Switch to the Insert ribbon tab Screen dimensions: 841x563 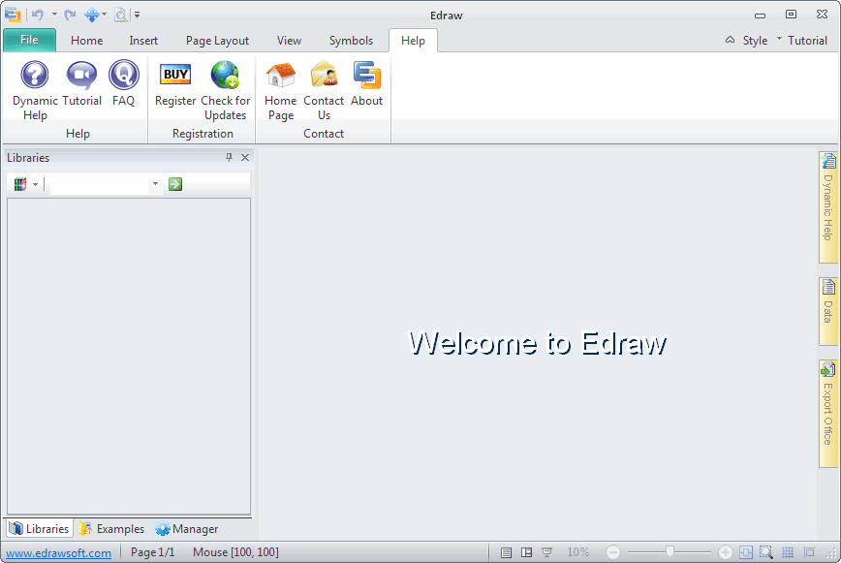[143, 41]
